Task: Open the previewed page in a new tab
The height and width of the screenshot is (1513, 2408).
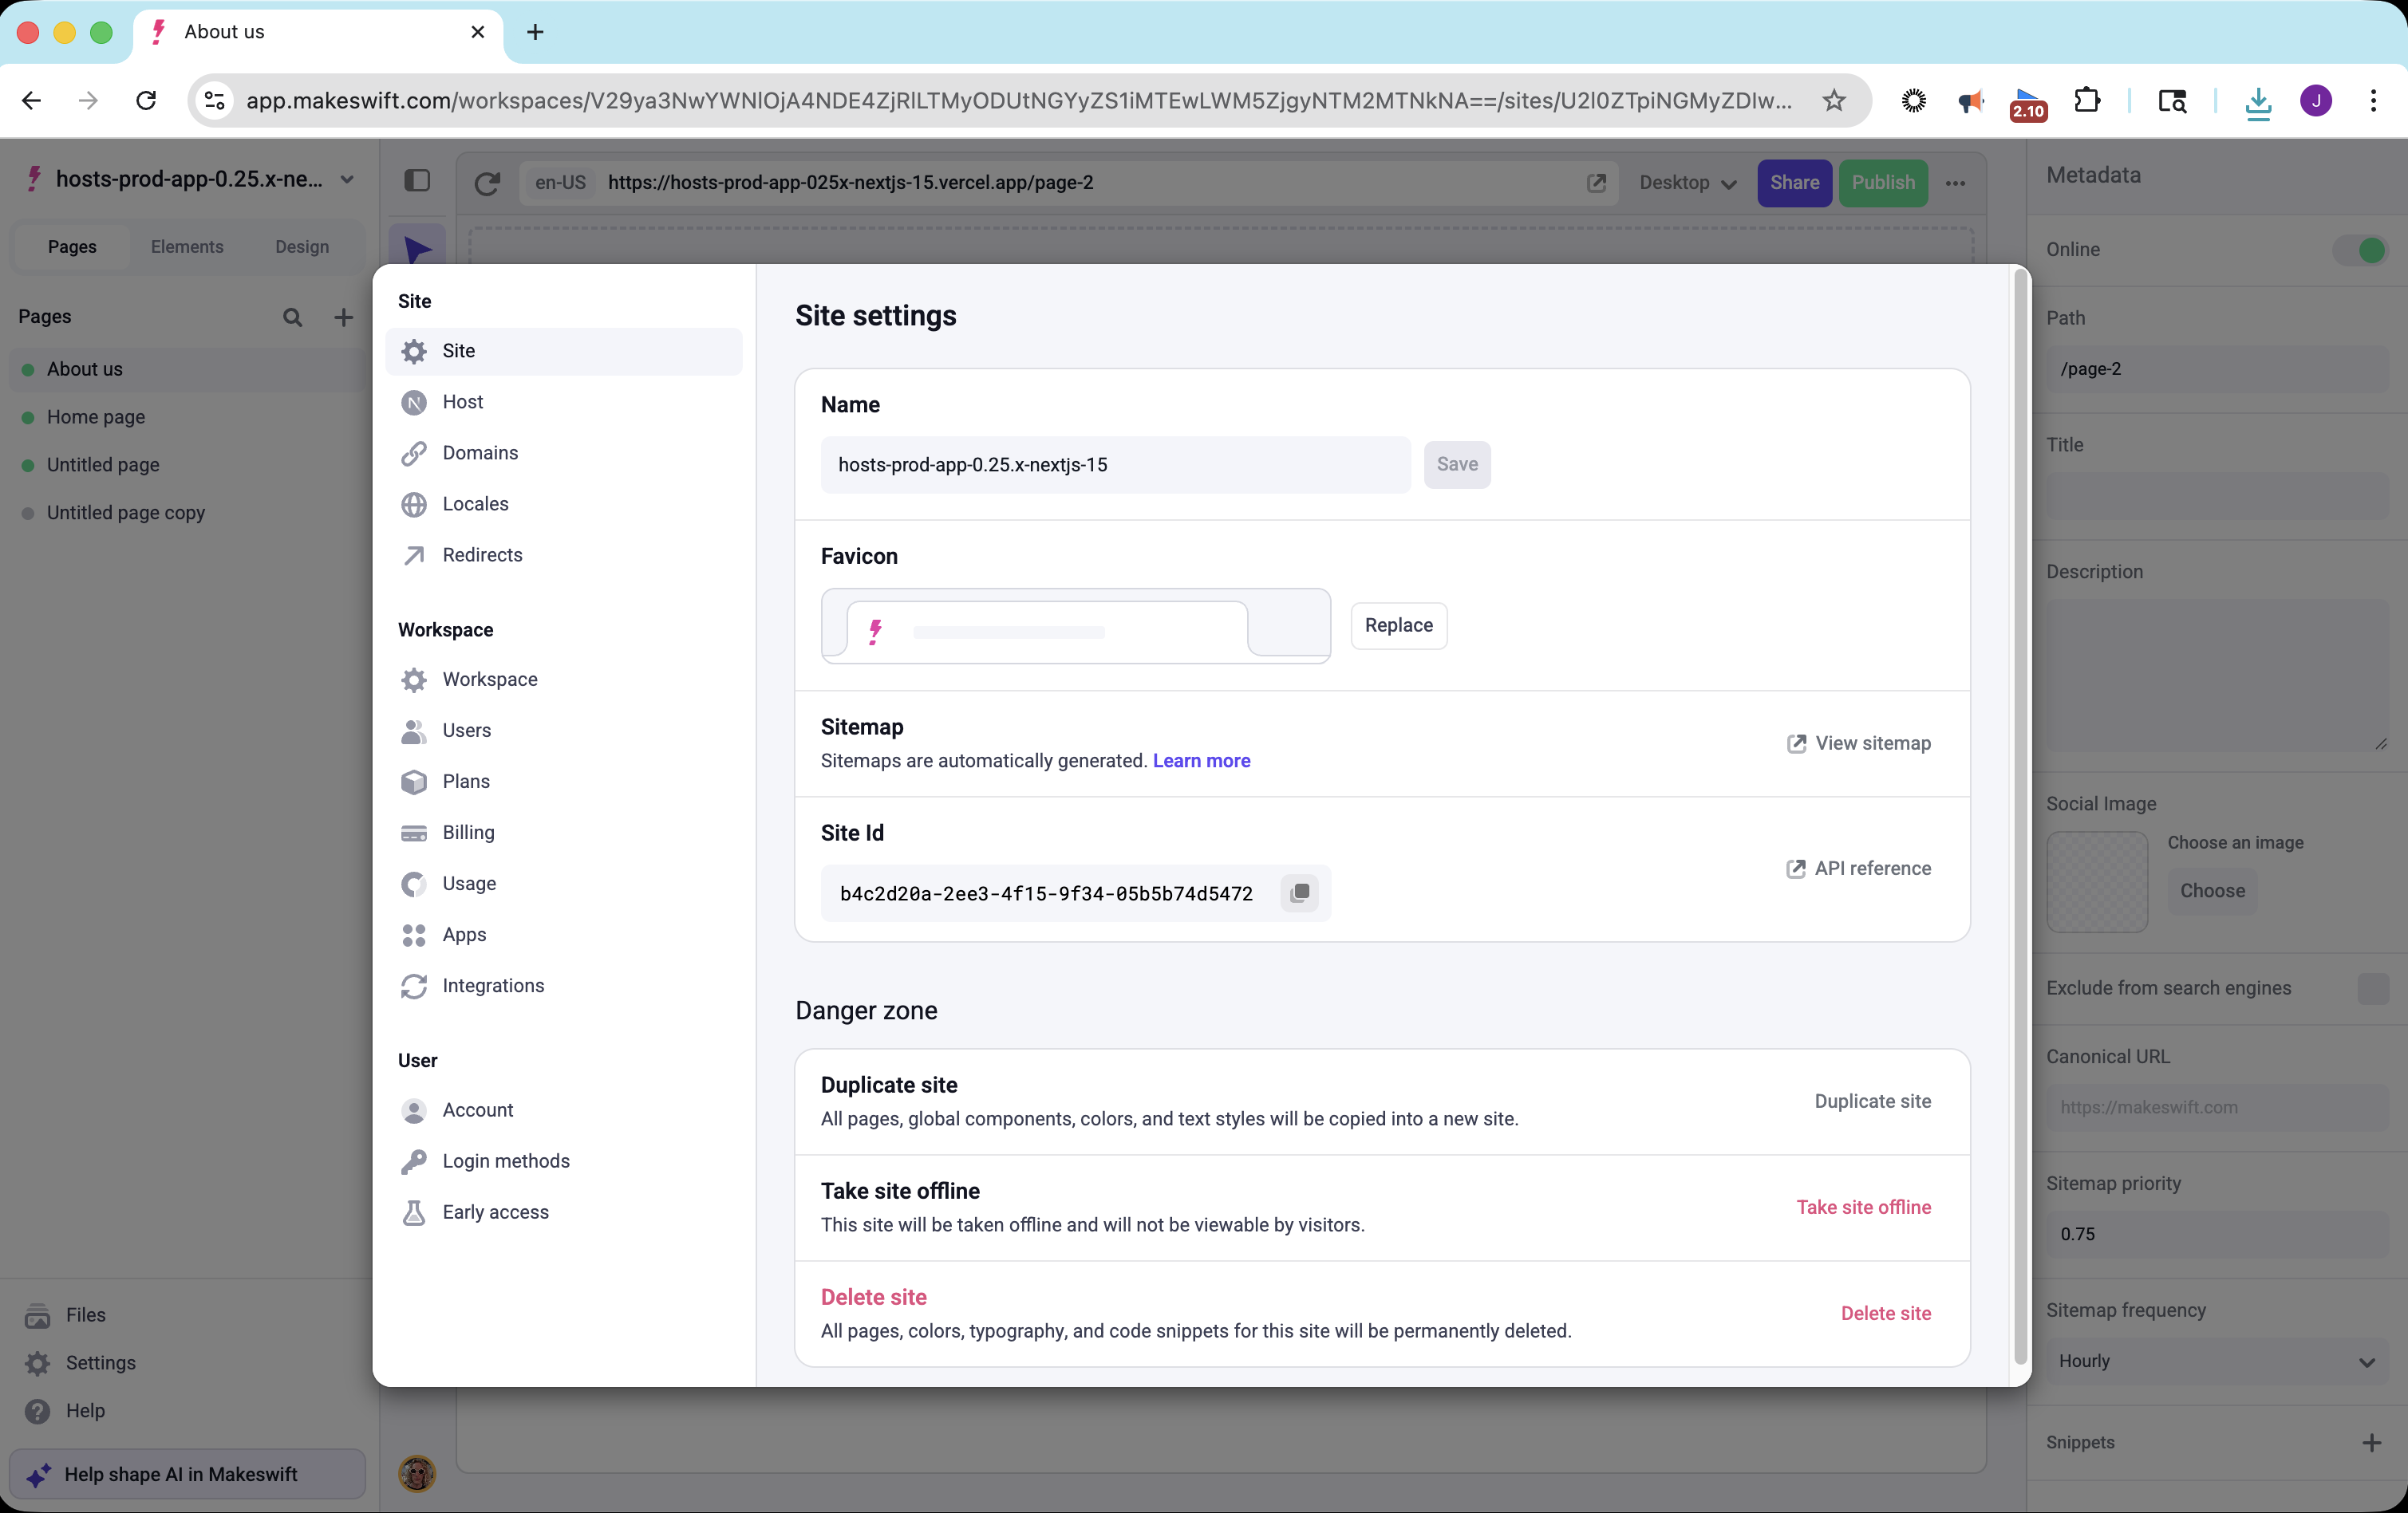Action: [x=1597, y=183]
